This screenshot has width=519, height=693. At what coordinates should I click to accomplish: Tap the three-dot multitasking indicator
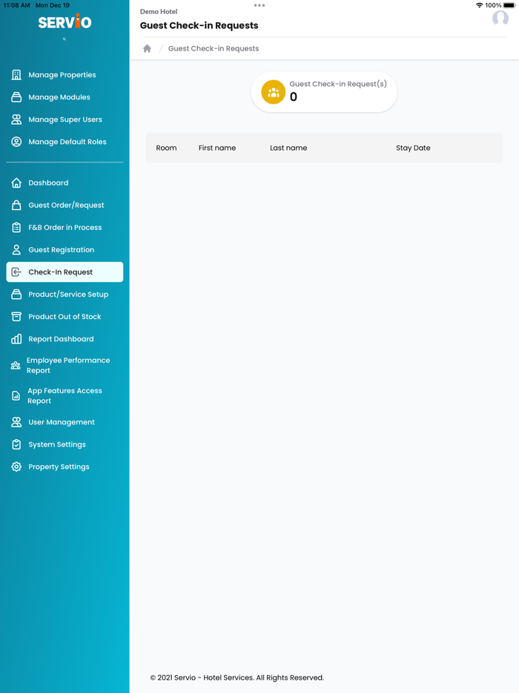(259, 5)
